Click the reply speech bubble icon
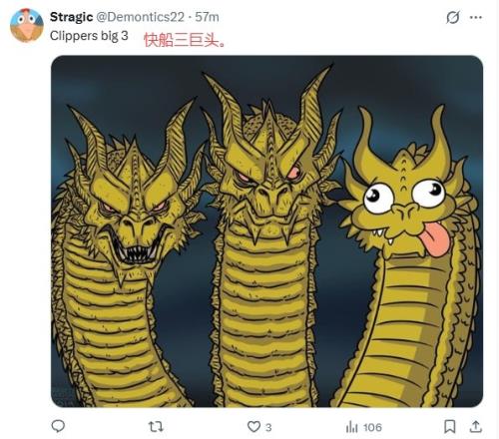499x439 pixels. click(x=58, y=426)
